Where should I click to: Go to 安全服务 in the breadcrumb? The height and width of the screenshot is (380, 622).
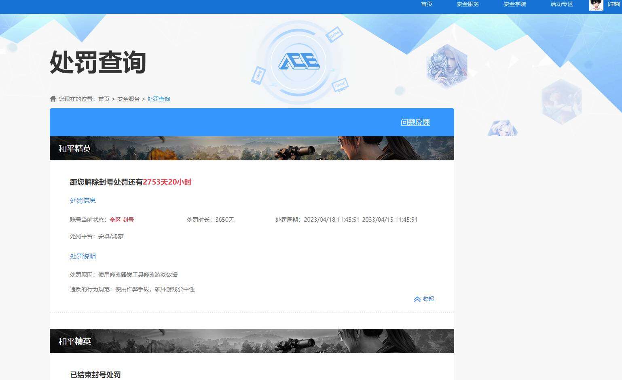point(129,99)
